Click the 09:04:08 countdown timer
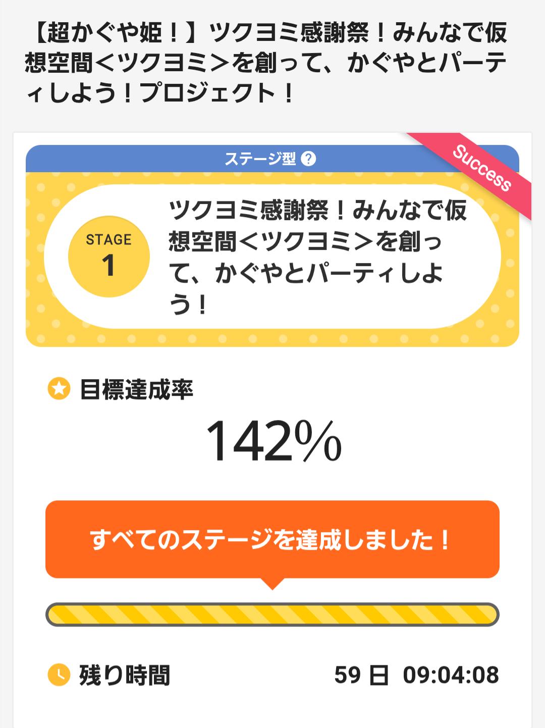This screenshot has width=545, height=728. (451, 675)
